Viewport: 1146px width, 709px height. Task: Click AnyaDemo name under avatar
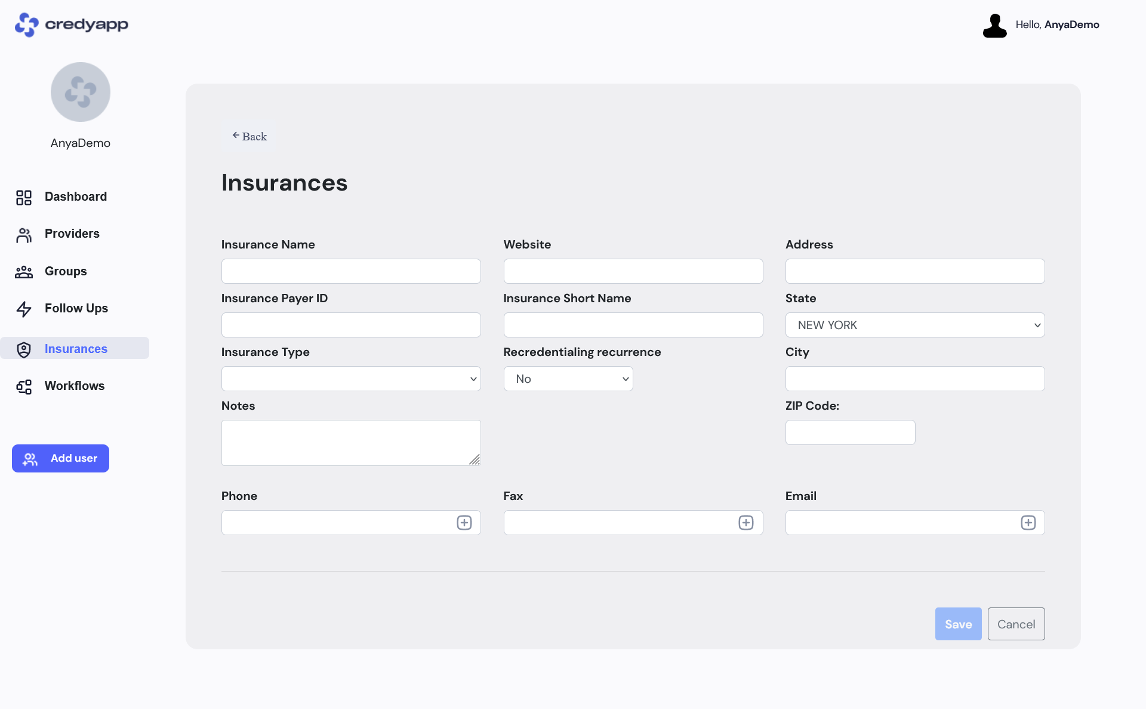point(81,143)
